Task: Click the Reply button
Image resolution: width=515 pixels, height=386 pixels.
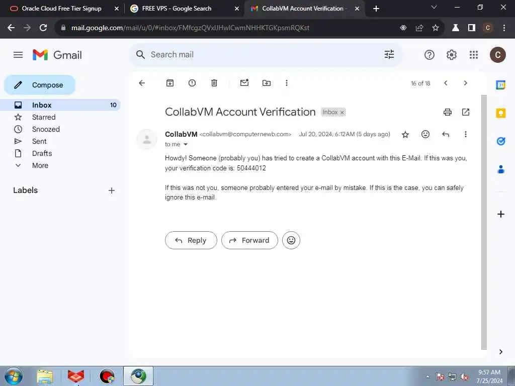Action: point(191,240)
